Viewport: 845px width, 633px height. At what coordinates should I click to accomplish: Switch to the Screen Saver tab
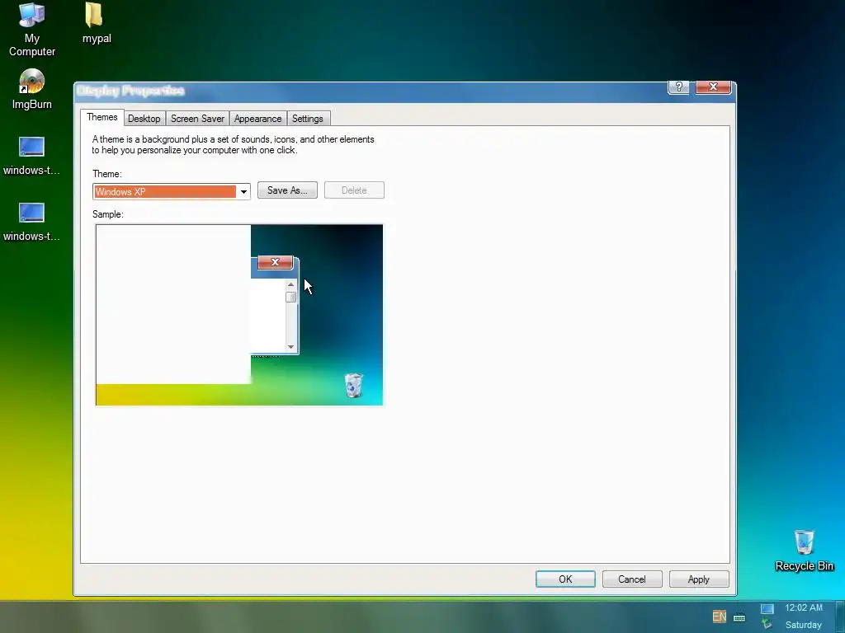point(197,119)
